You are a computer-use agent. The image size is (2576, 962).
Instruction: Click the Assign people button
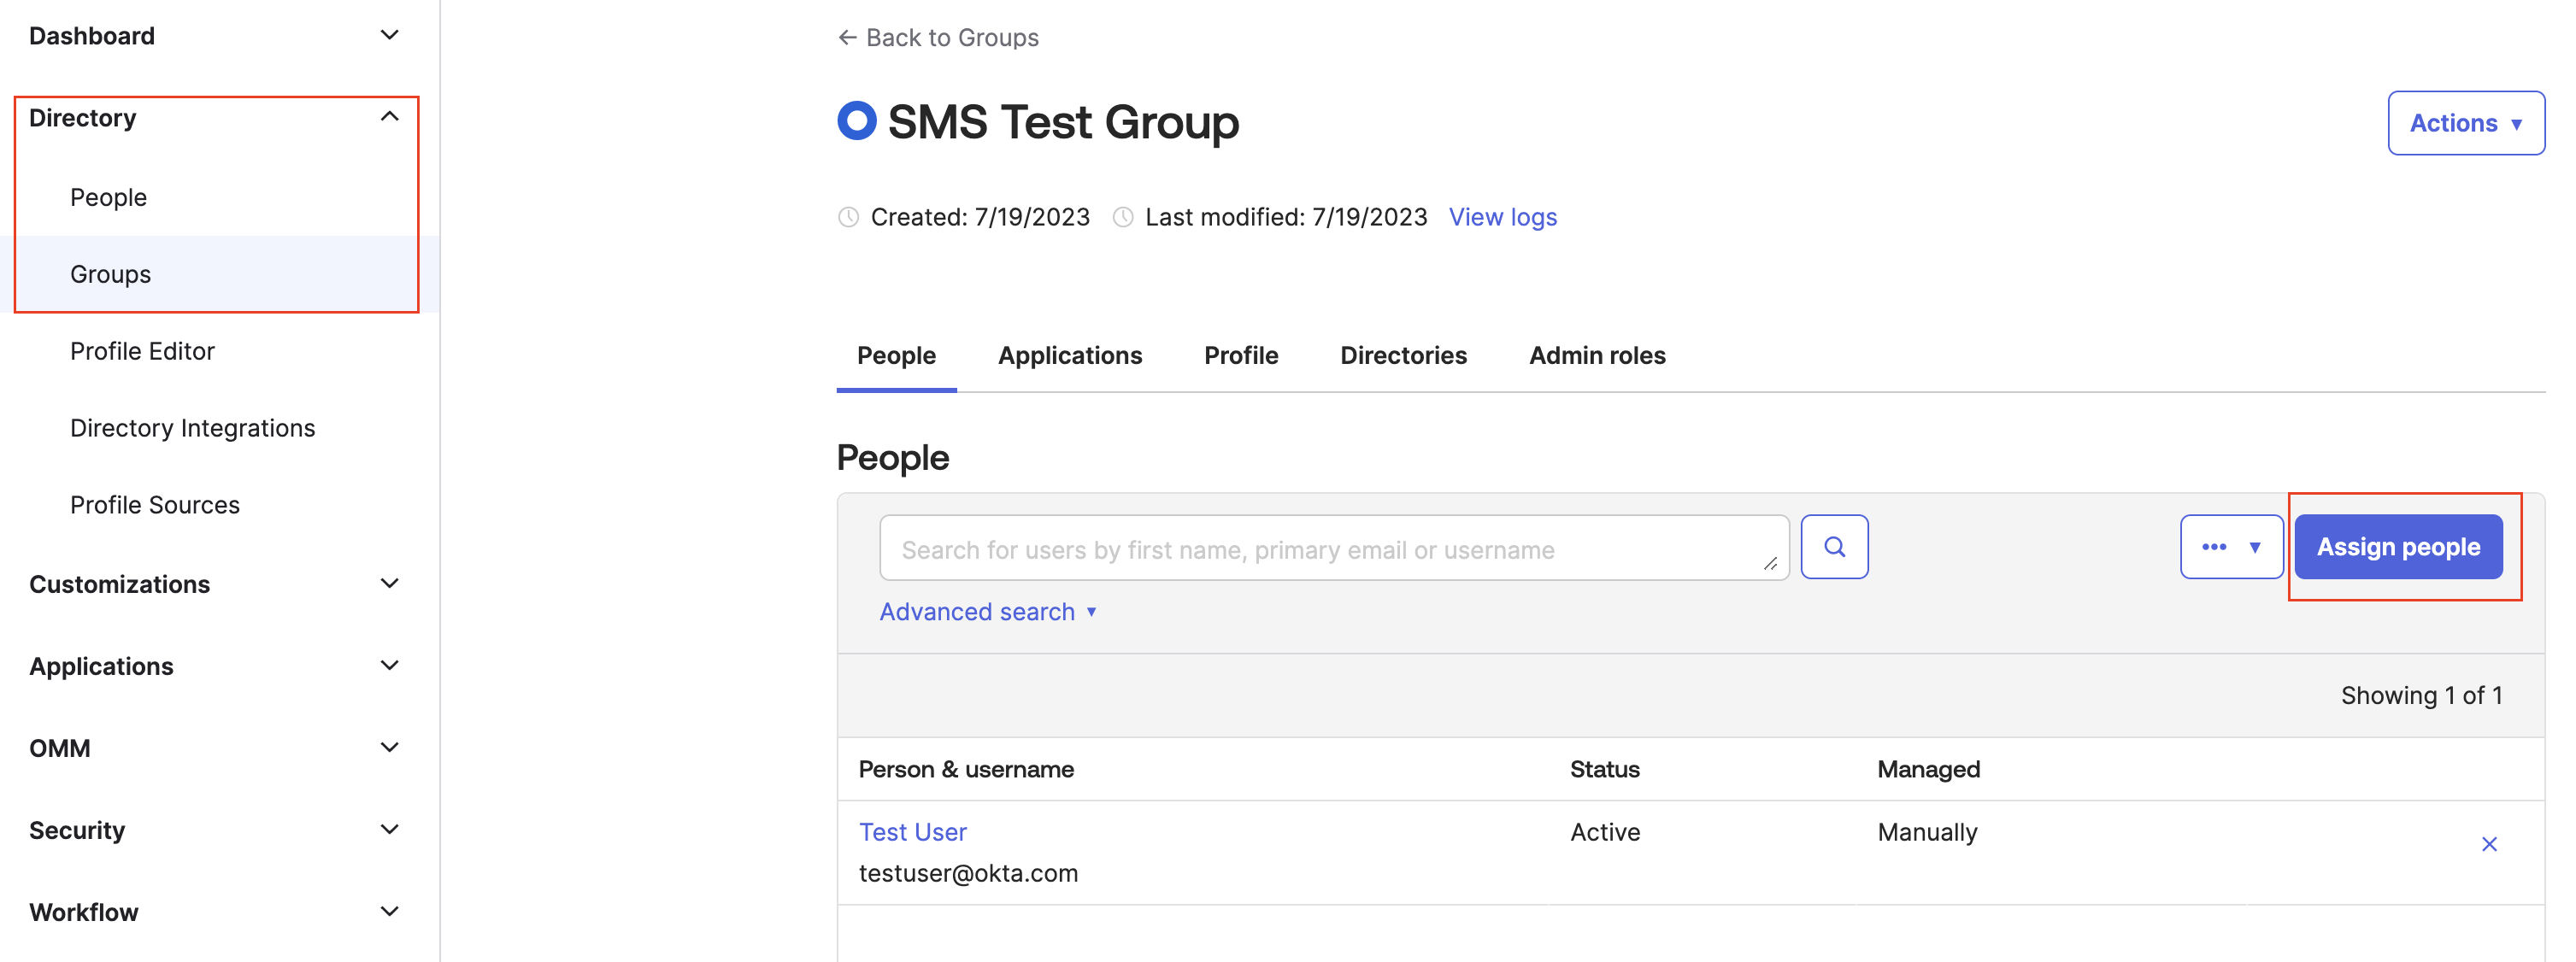[x=2397, y=547]
